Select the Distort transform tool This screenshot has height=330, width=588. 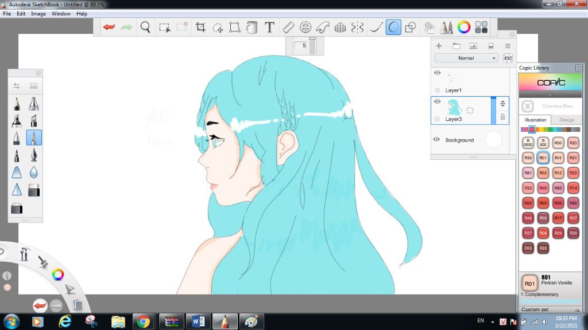tap(235, 27)
